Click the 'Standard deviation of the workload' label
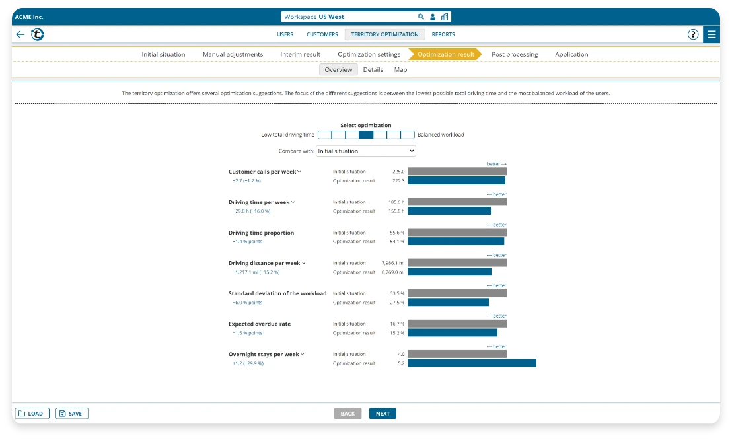Viewport: 732px width, 440px height. (277, 293)
